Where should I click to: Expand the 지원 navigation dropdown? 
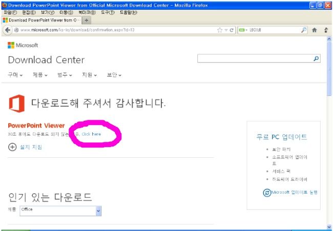click(x=90, y=75)
